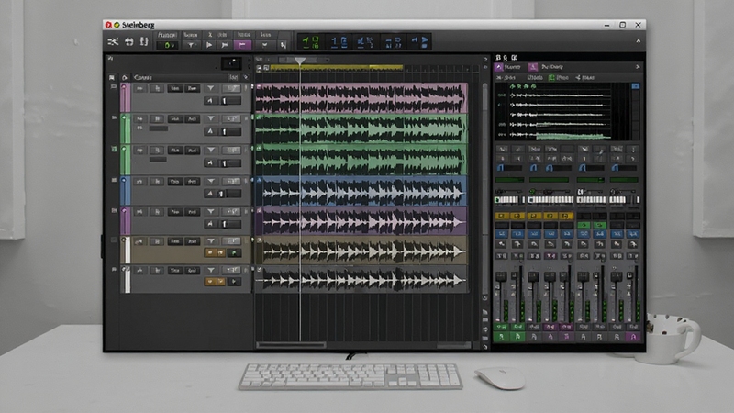Click the round crosshair icon in the top toolbar

[128, 41]
